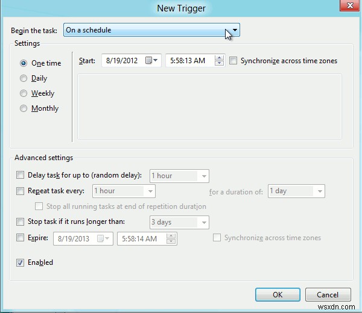The height and width of the screenshot is (313, 362).
Task: Decrease the start time with down spinner
Action: tap(219, 63)
